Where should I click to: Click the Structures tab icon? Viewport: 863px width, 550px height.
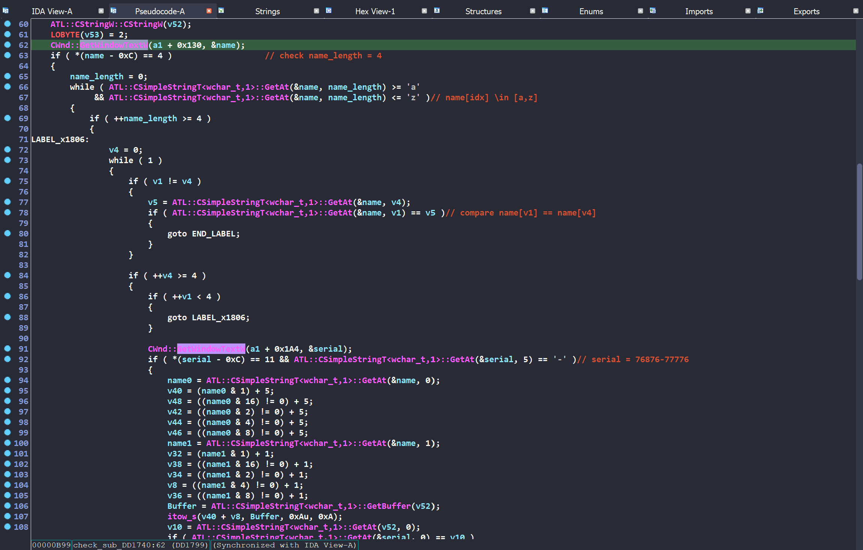click(437, 10)
